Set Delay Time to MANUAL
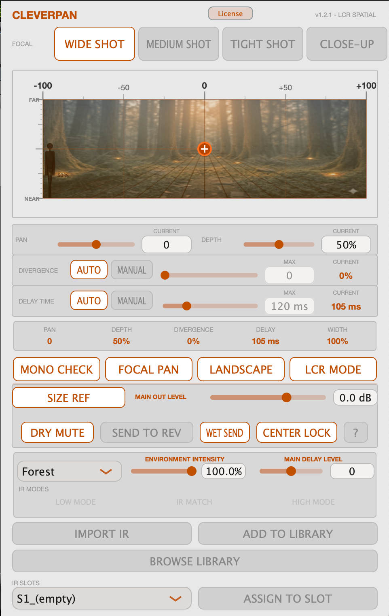 (132, 300)
